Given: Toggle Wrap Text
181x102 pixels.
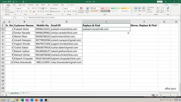Looking at the screenshot, I should pos(54,8).
